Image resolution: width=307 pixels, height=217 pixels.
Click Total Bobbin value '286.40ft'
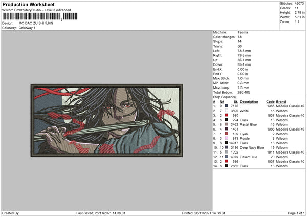pyautogui.click(x=244, y=92)
